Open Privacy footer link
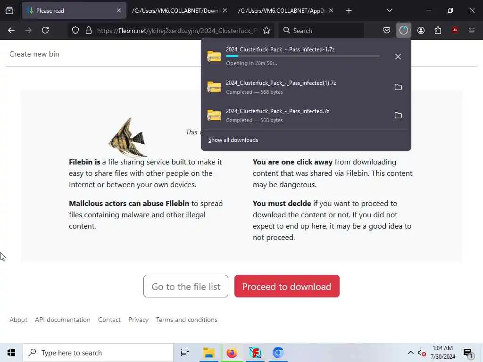483x362 pixels. click(138, 320)
